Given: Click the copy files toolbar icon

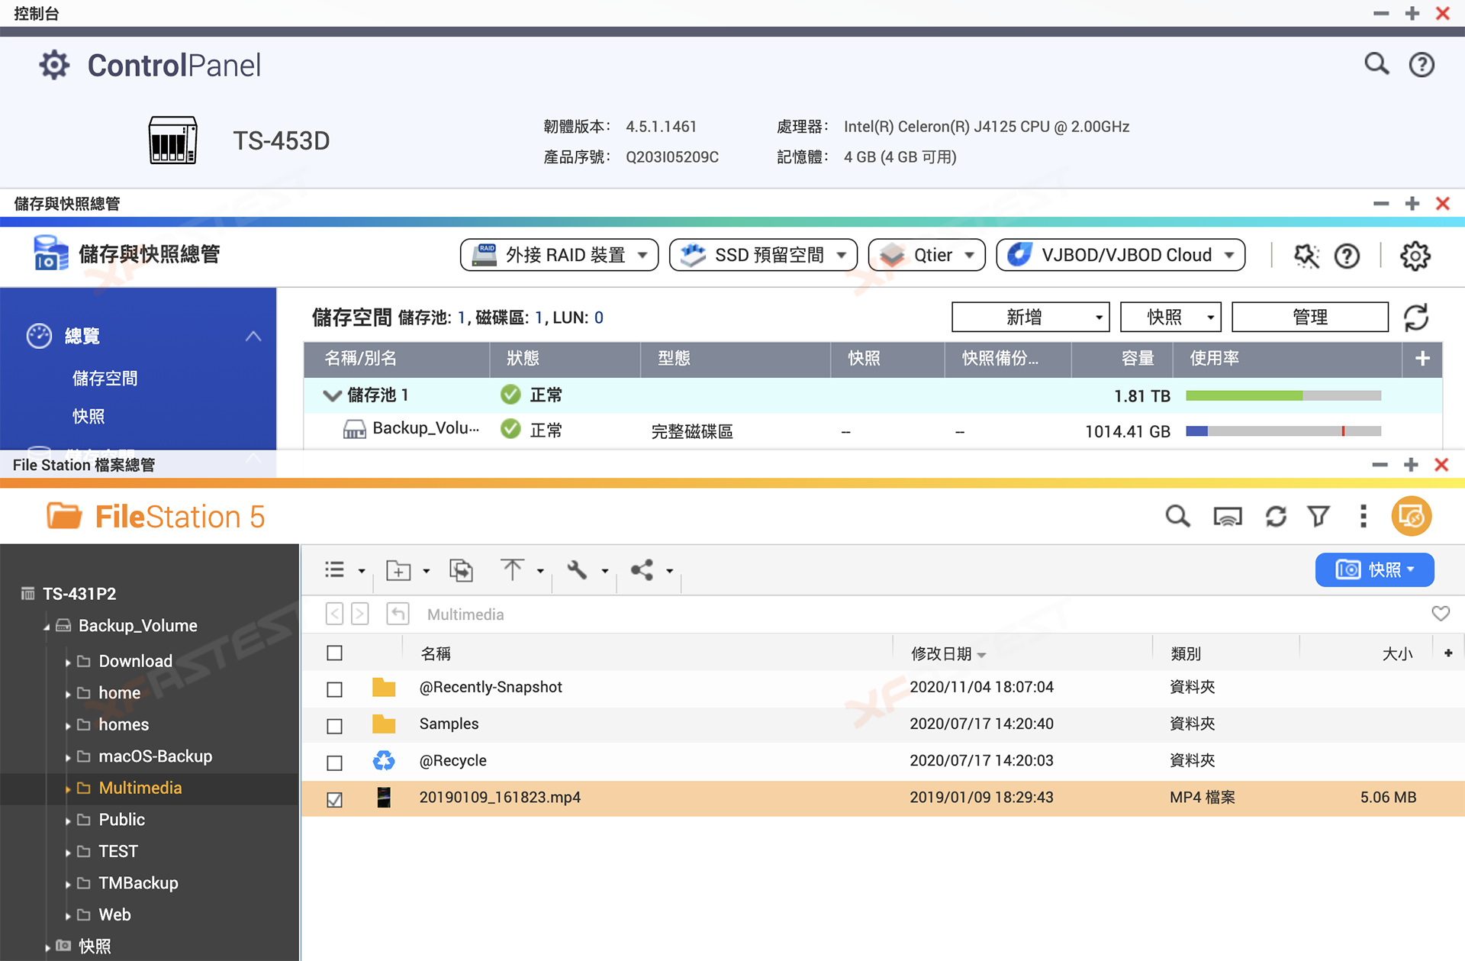Looking at the screenshot, I should pyautogui.click(x=461, y=570).
